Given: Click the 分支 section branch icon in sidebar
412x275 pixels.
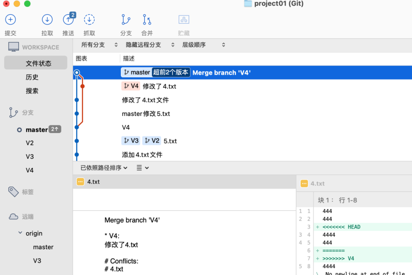Looking at the screenshot, I should pyautogui.click(x=13, y=113).
